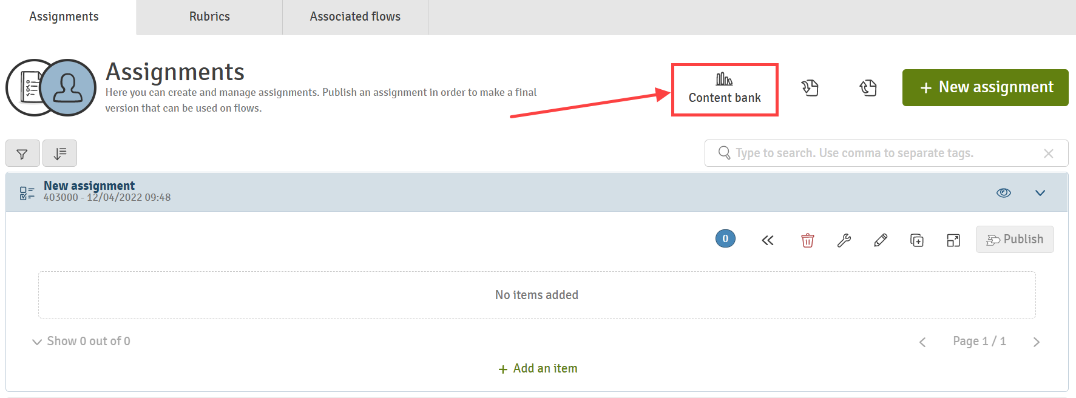Delete the assignment with the trash icon
Viewport: 1076px width, 398px height.
[808, 240]
